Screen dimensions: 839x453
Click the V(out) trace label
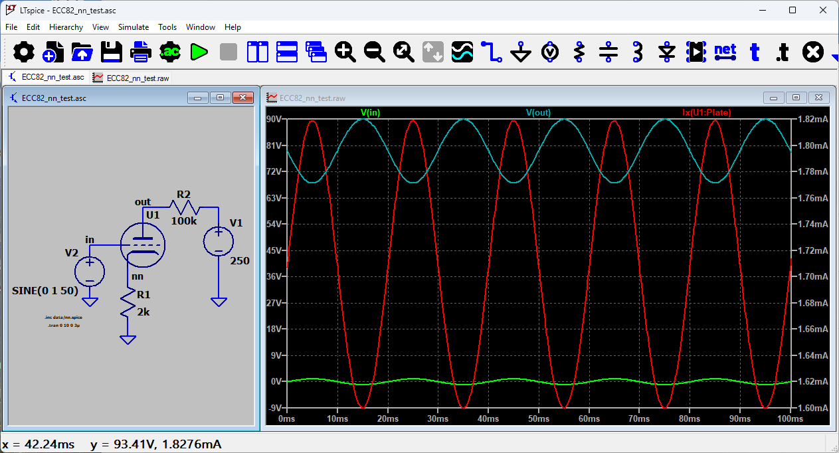click(538, 113)
